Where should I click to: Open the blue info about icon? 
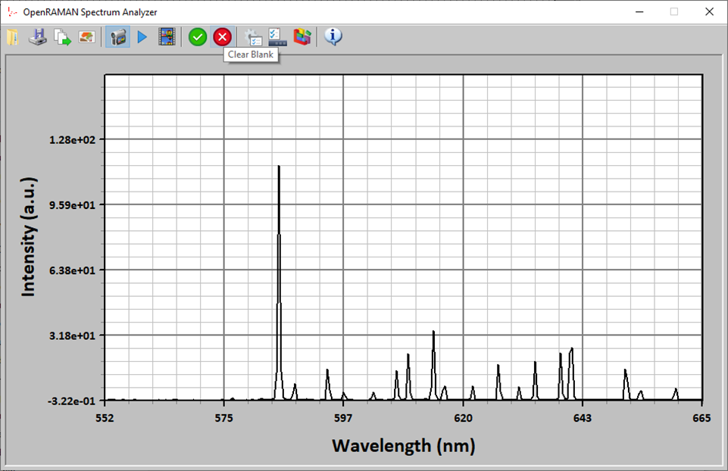tap(333, 36)
